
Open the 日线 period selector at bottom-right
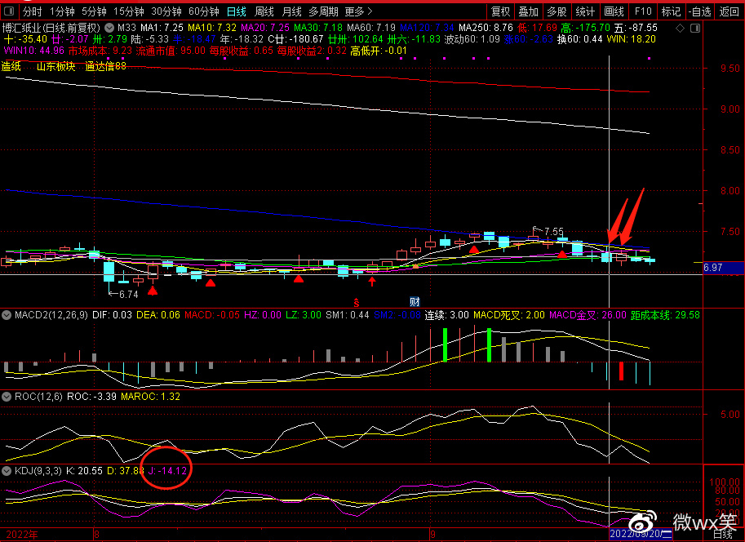[x=722, y=535]
